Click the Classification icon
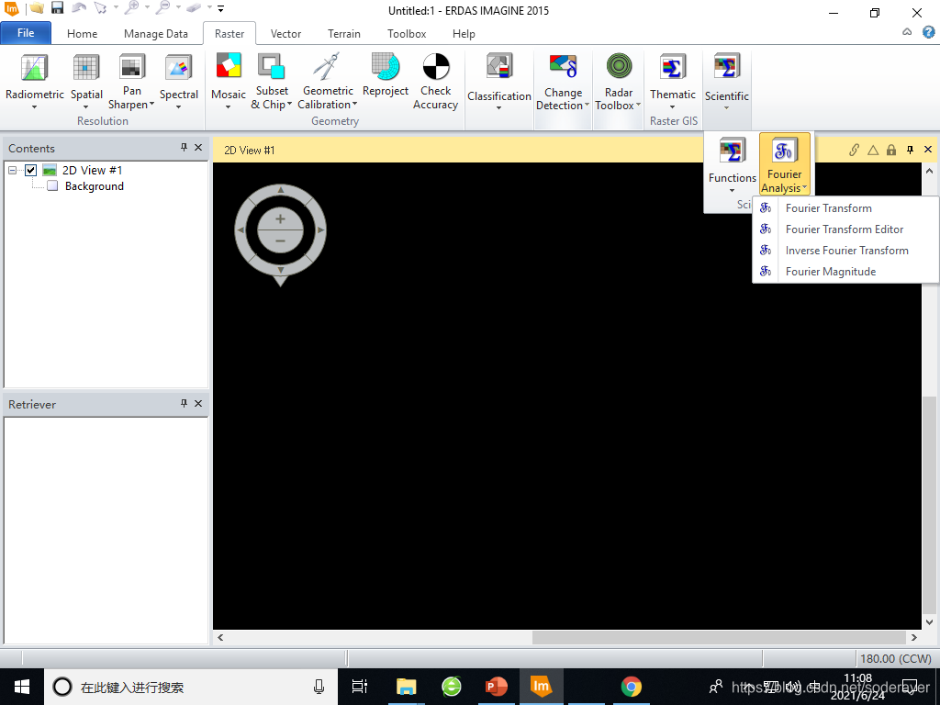Viewport: 940px width, 705px height. tap(499, 67)
